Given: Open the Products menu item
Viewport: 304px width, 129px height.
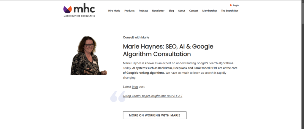Looking at the screenshot, I should coord(129,11).
